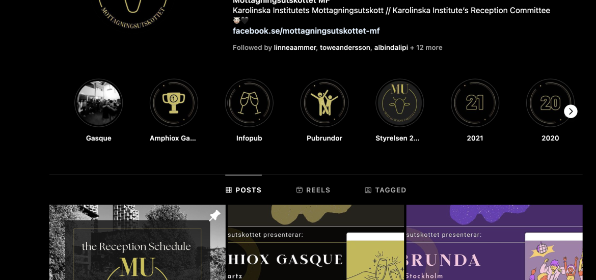Expand the '+ 12 more' followers list
Viewport: 596px width, 280px height.
426,47
